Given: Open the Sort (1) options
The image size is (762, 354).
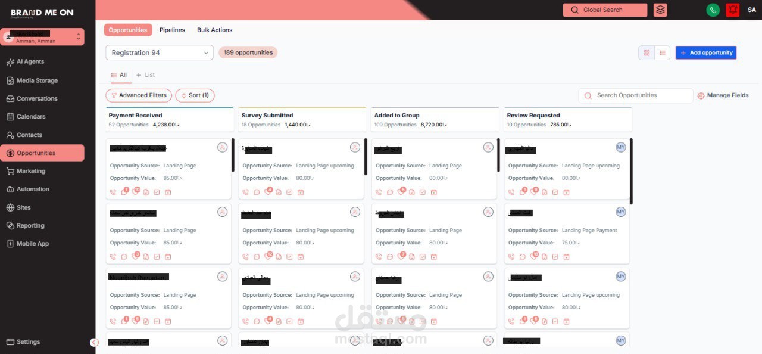Looking at the screenshot, I should (x=195, y=95).
